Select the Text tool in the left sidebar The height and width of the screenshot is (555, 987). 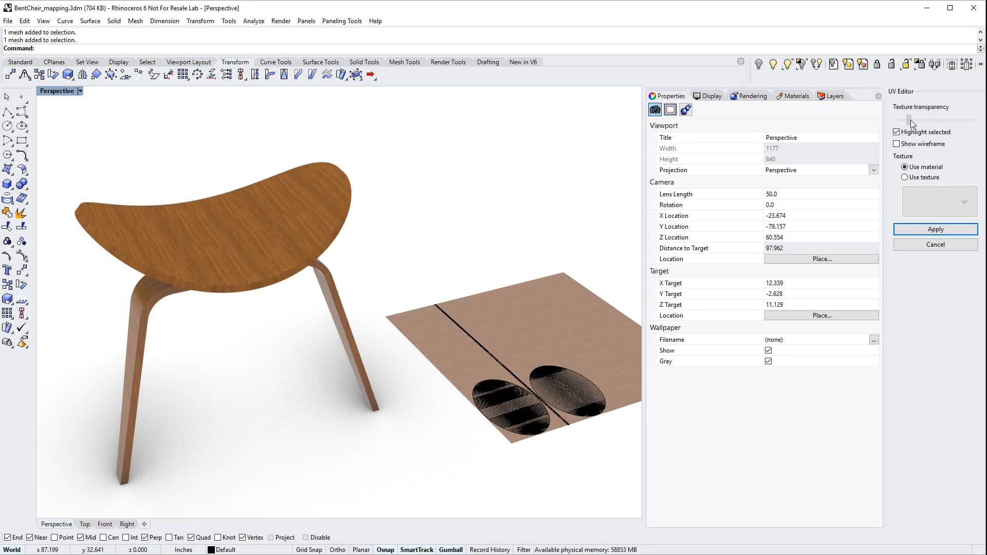(7, 270)
